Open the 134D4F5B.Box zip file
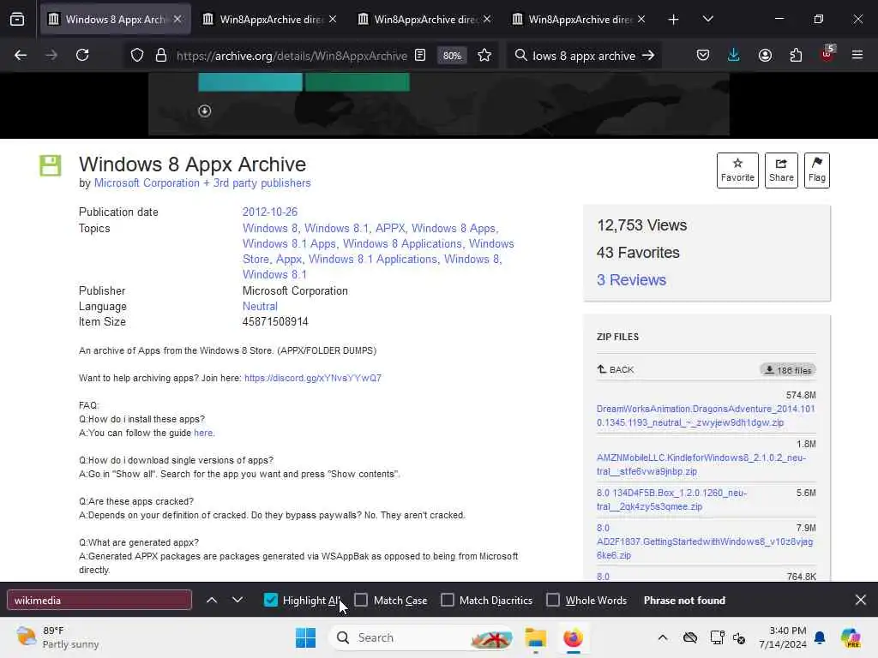This screenshot has width=878, height=658. coord(671,499)
